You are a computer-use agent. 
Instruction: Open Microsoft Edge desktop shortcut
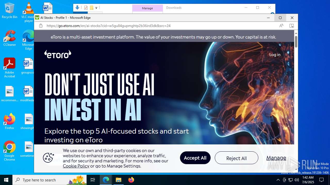(x=28, y=40)
